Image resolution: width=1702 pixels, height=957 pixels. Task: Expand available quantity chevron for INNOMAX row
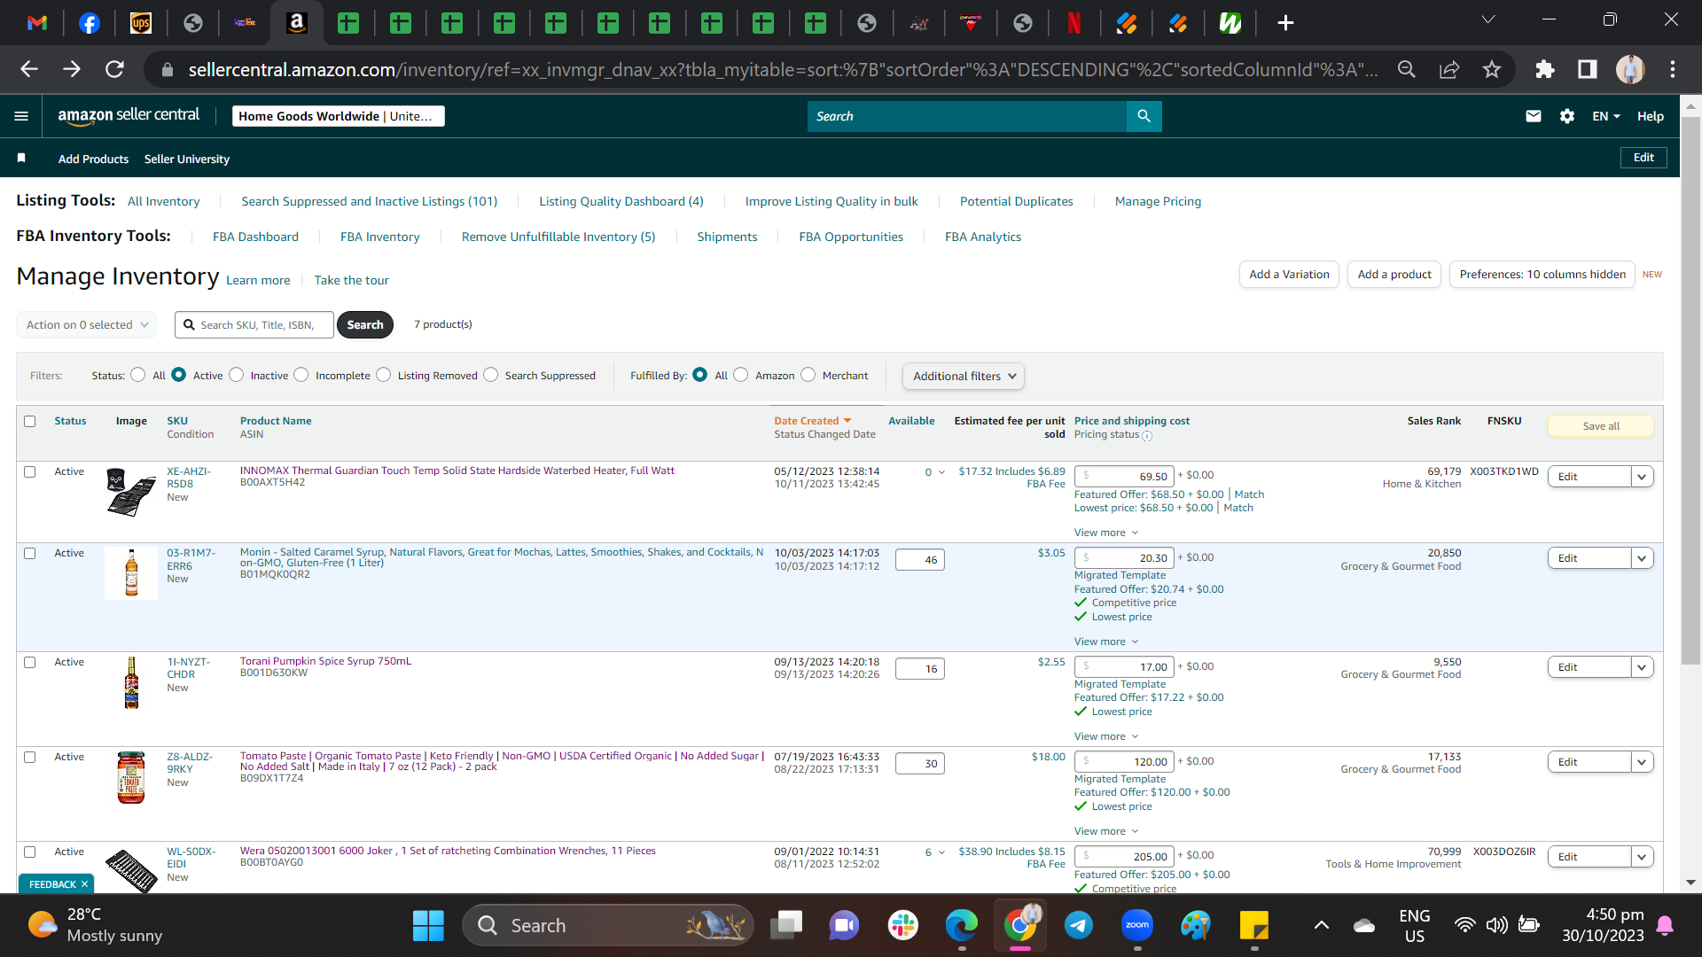(941, 473)
